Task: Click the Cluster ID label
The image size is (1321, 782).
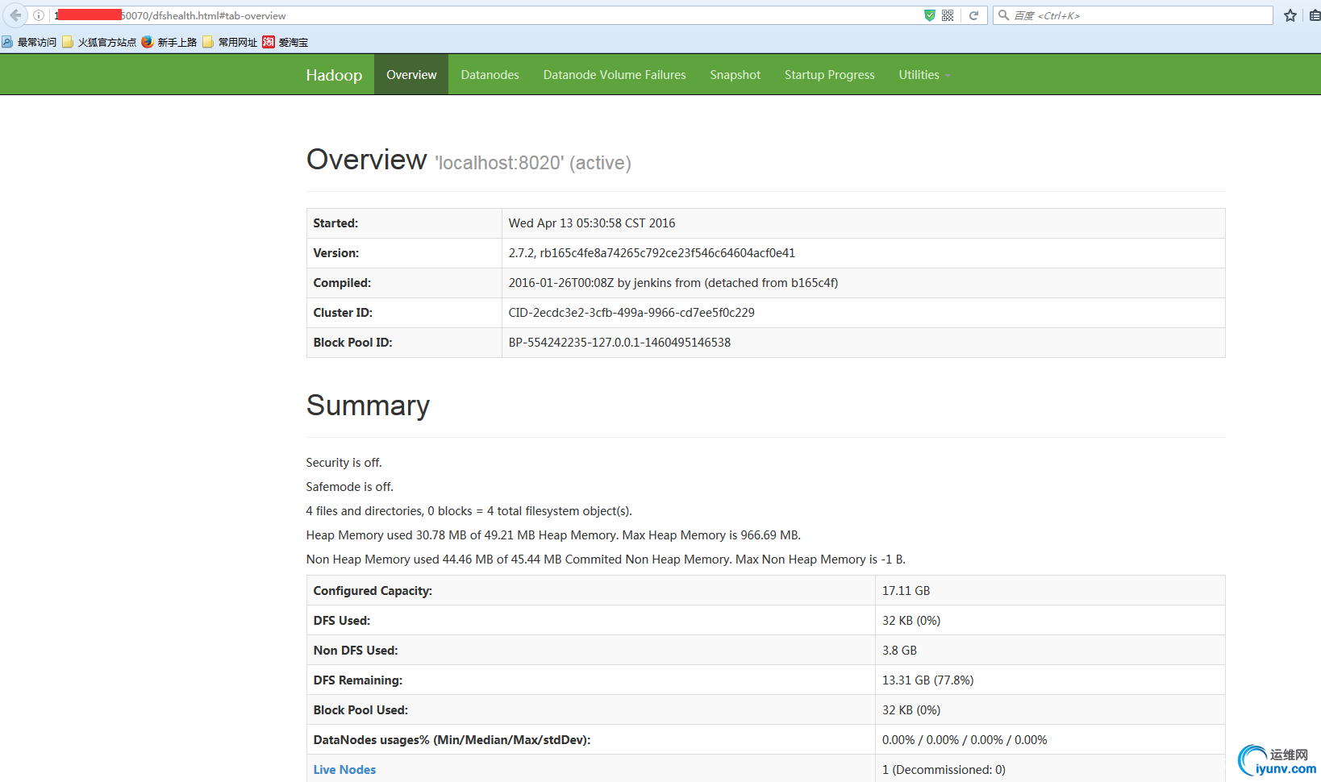Action: [343, 313]
